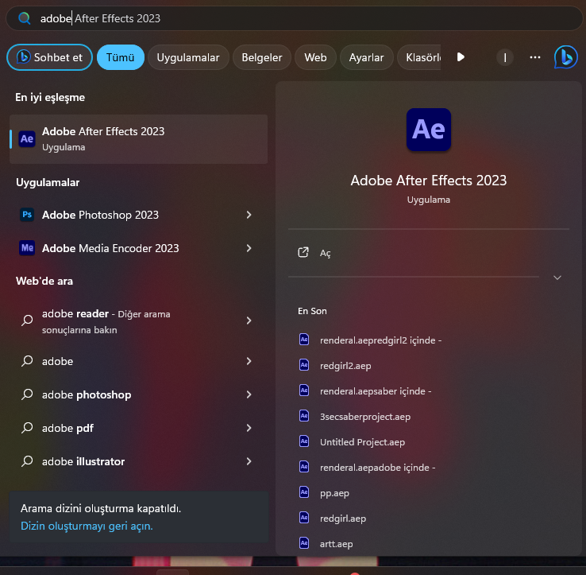The height and width of the screenshot is (575, 586).
Task: Click file icon next to pp.aep
Action: point(304,492)
